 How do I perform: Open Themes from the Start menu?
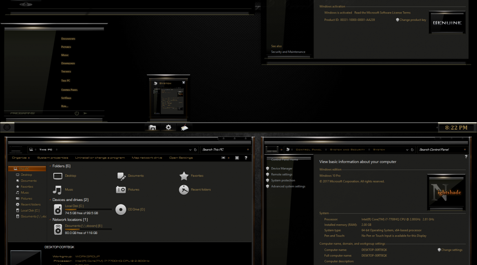pyautogui.click(x=66, y=72)
